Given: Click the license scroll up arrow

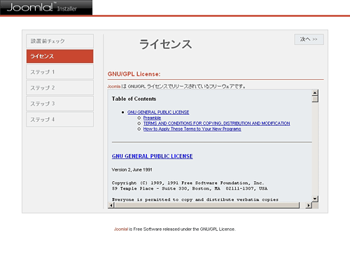Looking at the screenshot, I should (x=315, y=93).
